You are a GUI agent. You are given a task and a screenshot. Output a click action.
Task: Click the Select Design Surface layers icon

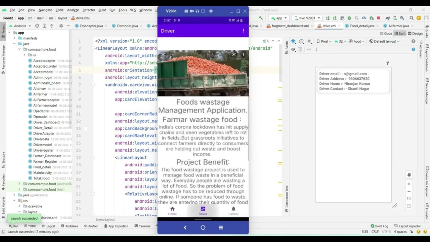pos(293,41)
